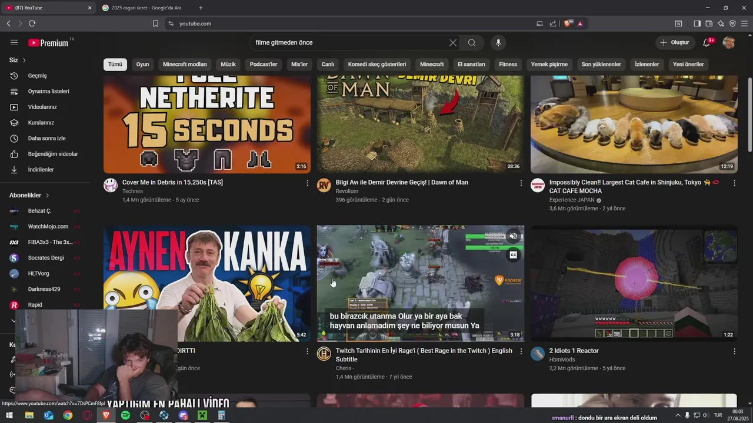Select the Oyun filter chip
The image size is (753, 423).
(x=143, y=65)
